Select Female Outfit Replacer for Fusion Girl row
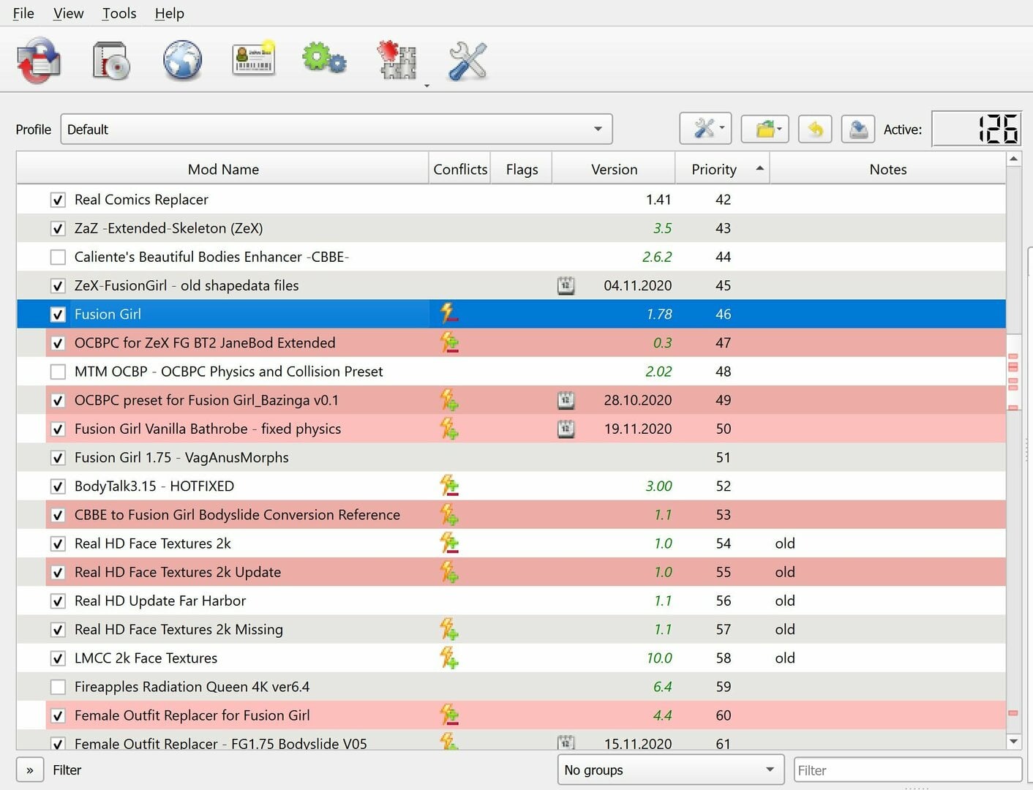Screen dimensions: 1033x790 click(x=511, y=715)
